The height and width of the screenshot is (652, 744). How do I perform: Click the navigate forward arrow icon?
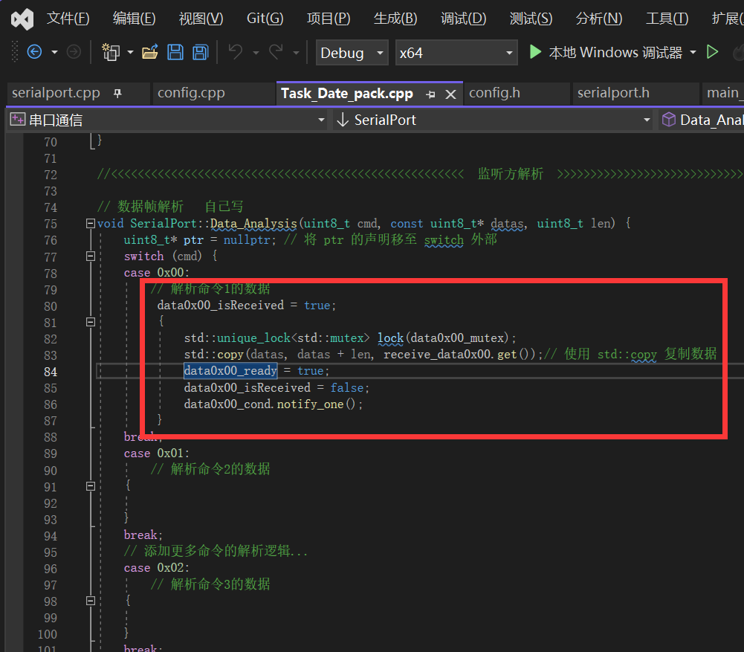(x=74, y=51)
